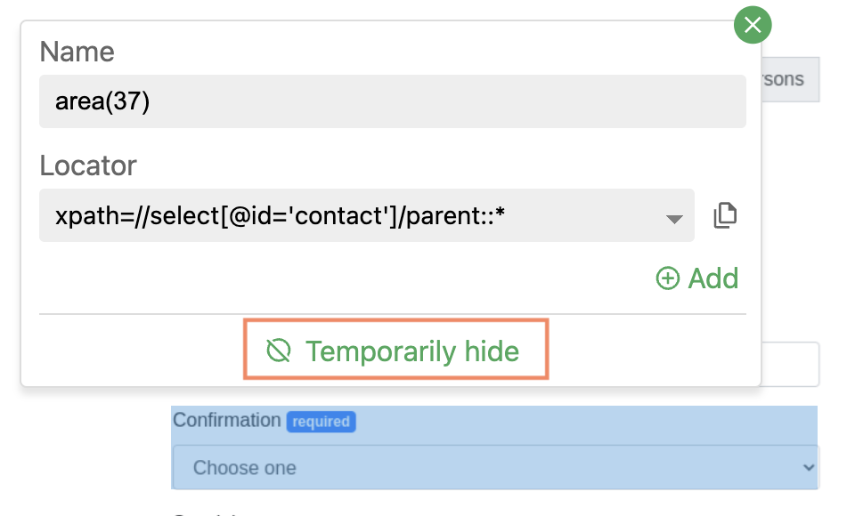
Task: Click the Locator label heading
Action: 88,165
